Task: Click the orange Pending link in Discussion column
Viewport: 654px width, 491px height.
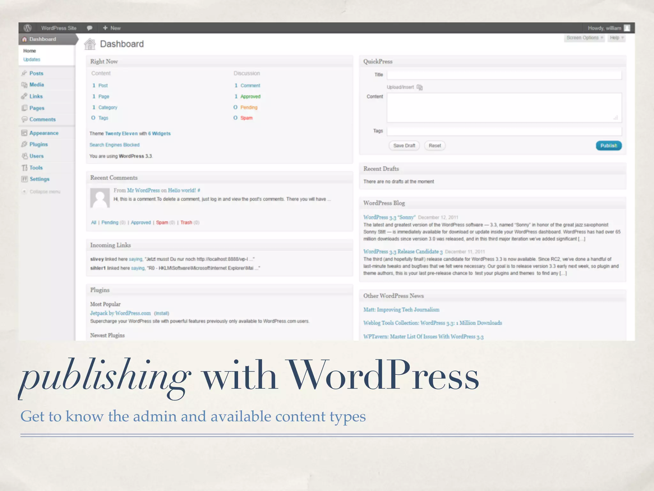Action: (249, 107)
